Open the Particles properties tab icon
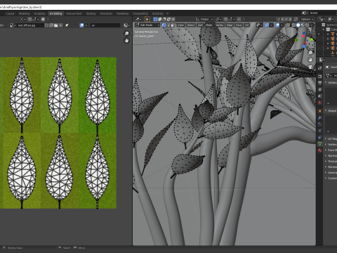This screenshot has width=337, height=253. click(x=320, y=124)
